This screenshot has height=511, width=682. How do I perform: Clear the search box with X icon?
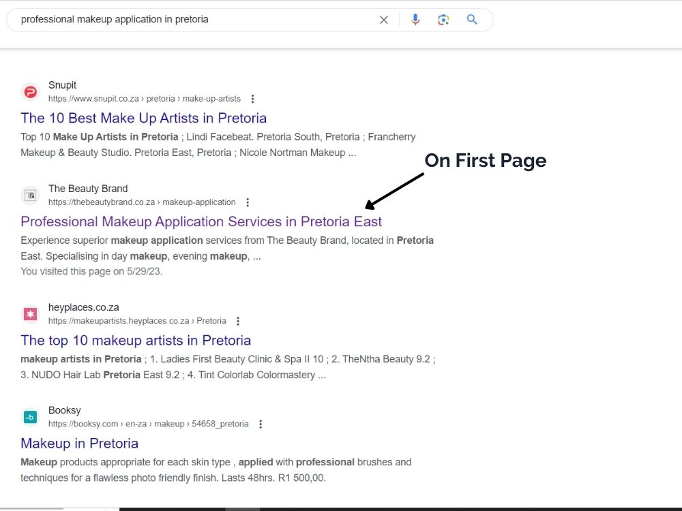point(383,20)
